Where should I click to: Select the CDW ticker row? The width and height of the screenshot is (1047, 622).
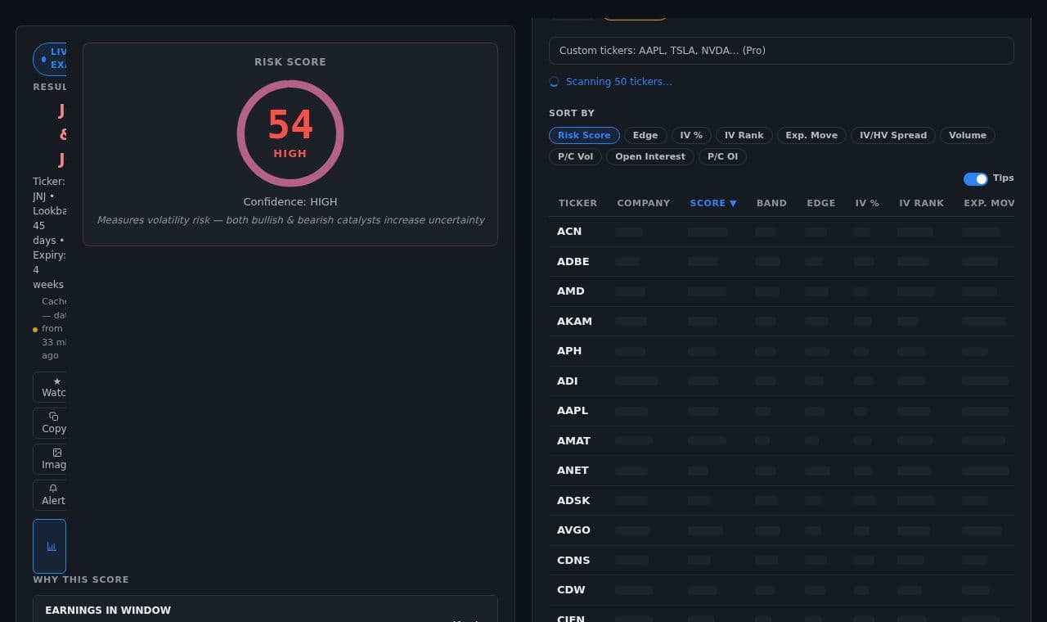point(781,590)
